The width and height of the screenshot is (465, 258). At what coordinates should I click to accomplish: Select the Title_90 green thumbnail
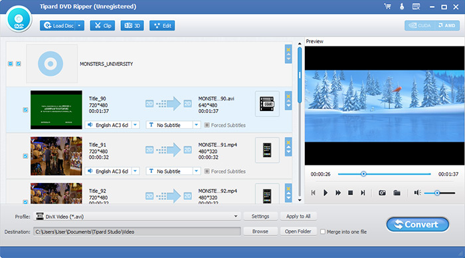56,110
